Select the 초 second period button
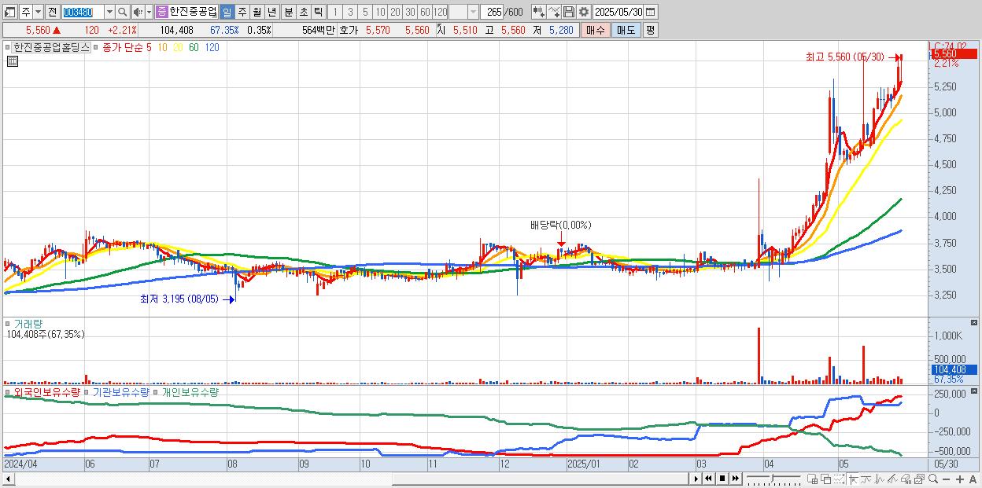This screenshot has height=488, width=982. (303, 12)
